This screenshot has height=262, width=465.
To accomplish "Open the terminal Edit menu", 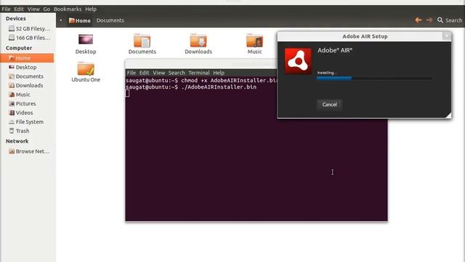I will (x=144, y=73).
